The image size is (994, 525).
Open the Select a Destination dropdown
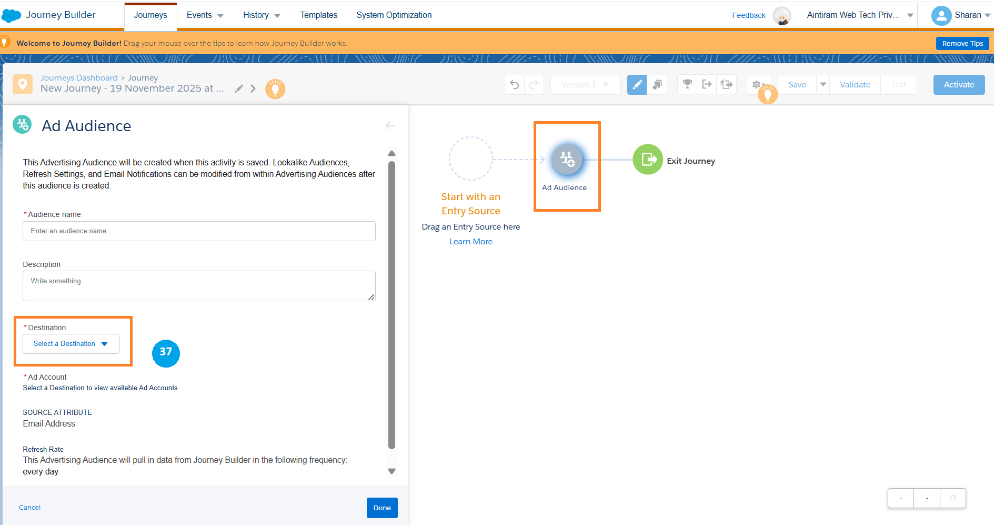(x=71, y=344)
